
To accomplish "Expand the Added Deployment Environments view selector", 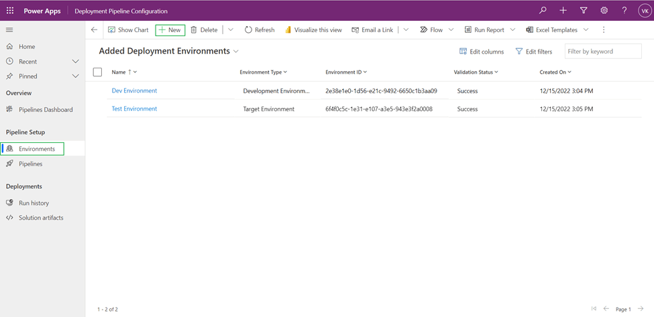I will (x=236, y=52).
